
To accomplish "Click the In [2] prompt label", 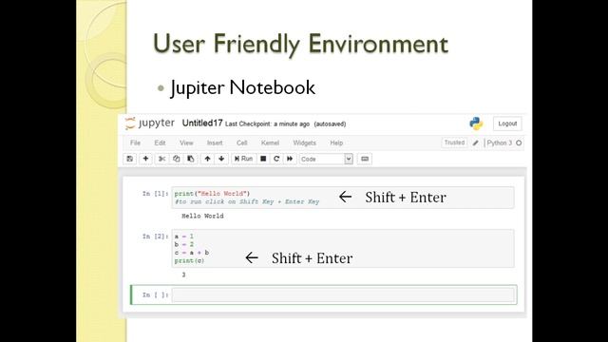I will (156, 237).
